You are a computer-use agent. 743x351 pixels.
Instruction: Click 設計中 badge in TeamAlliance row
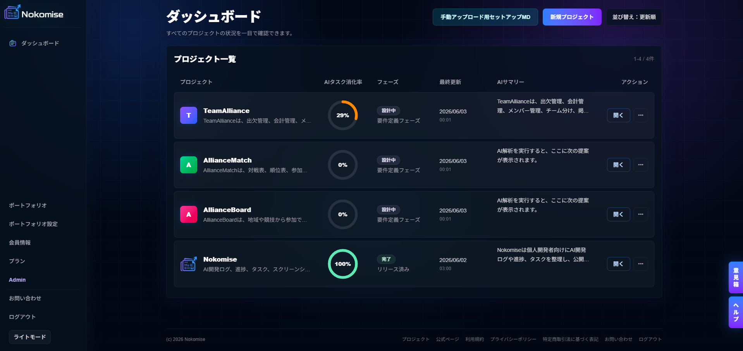389,111
